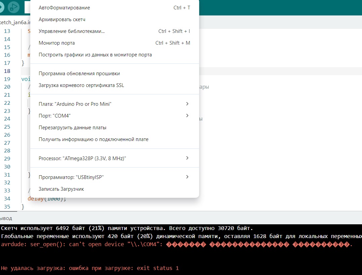
Task: Click Записать Загрузчик
Action: pyautogui.click(x=61, y=189)
